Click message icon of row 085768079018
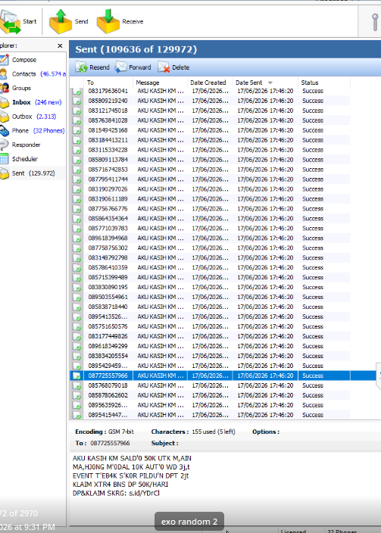 [77, 386]
